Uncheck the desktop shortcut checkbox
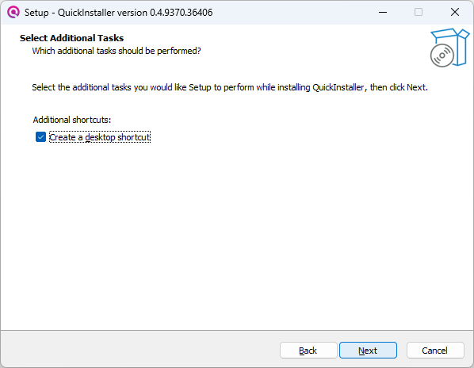This screenshot has height=368, width=474. 40,137
